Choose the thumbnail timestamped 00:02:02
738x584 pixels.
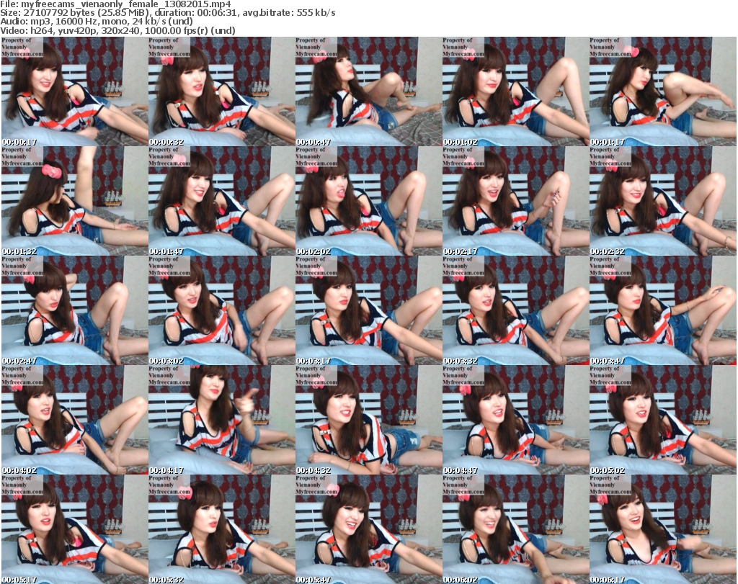pyautogui.click(x=368, y=201)
